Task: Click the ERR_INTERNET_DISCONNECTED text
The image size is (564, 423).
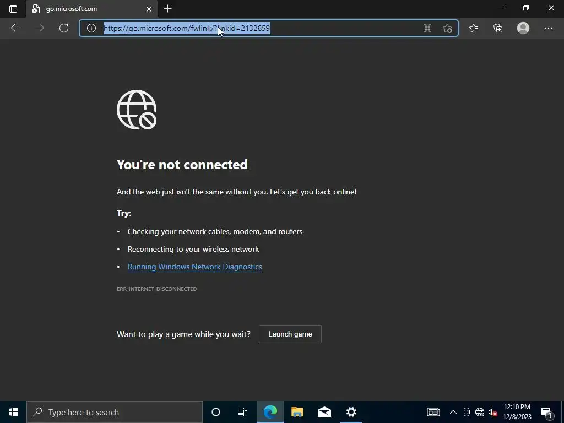Action: (157, 289)
